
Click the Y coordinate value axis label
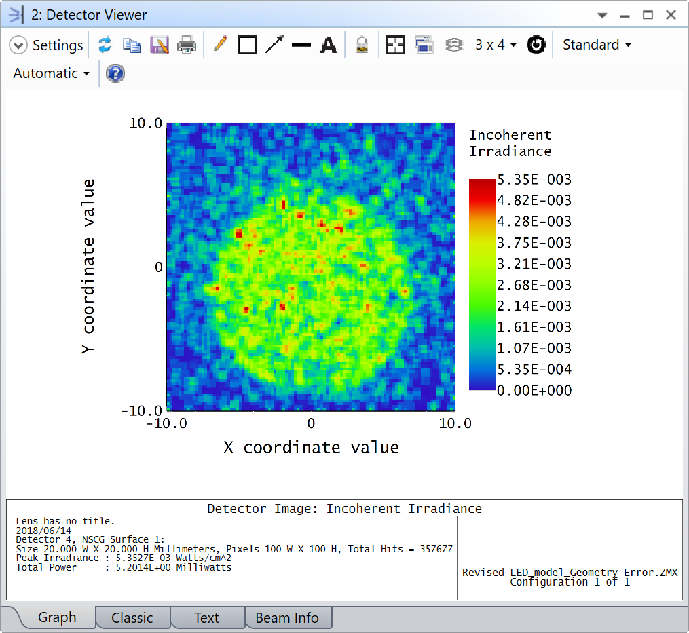[88, 266]
